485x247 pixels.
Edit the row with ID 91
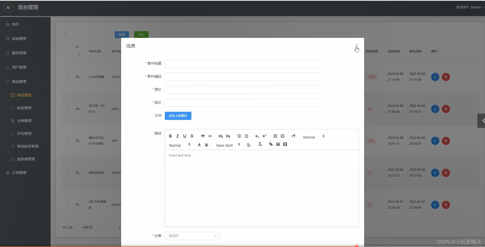click(x=435, y=205)
